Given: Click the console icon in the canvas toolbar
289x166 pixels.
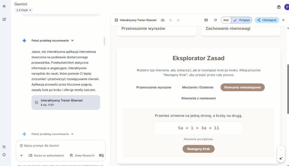Looking at the screenshot, I should pyautogui.click(x=206, y=20).
